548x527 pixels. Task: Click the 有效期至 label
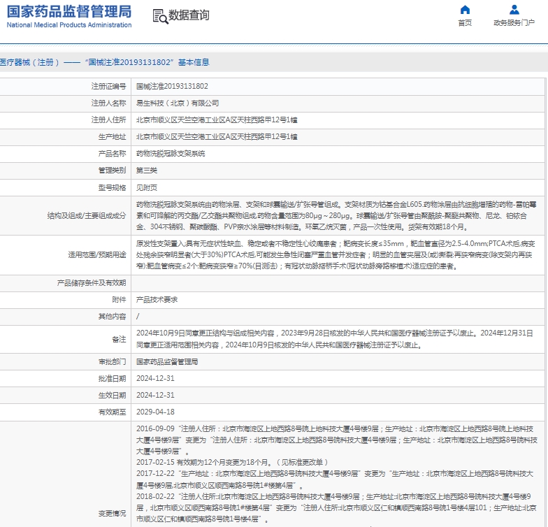click(112, 412)
